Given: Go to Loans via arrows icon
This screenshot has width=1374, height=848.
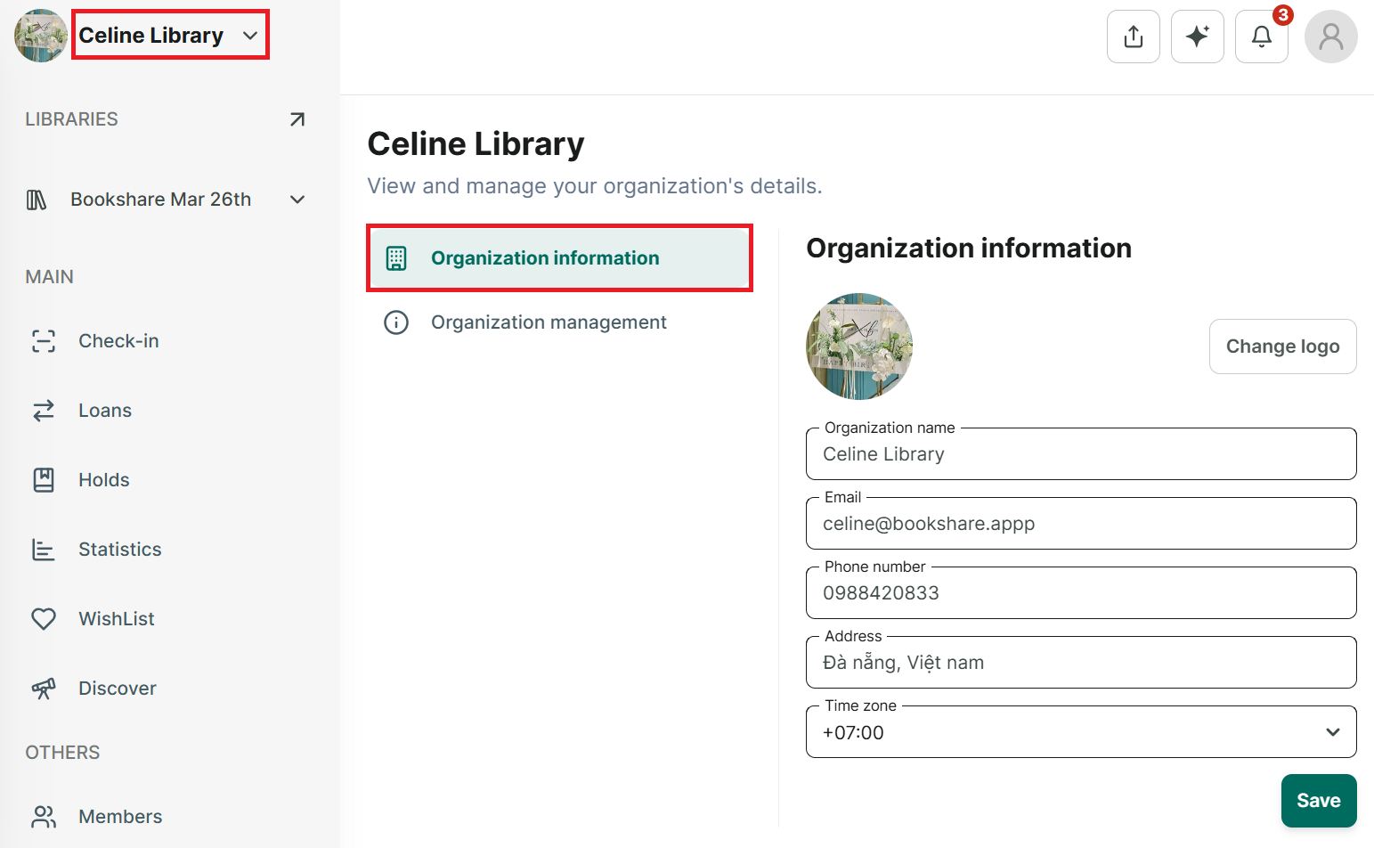Looking at the screenshot, I should pyautogui.click(x=44, y=411).
